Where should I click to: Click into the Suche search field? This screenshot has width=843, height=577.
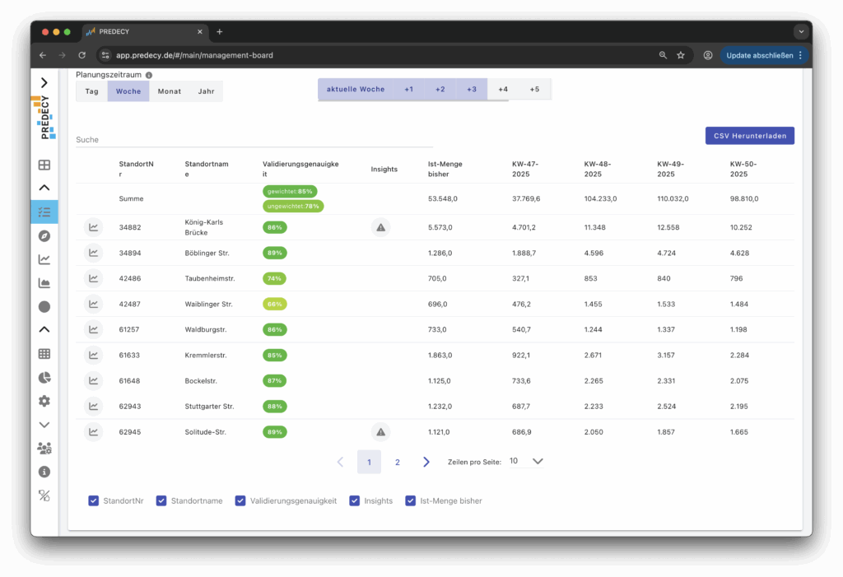(254, 140)
